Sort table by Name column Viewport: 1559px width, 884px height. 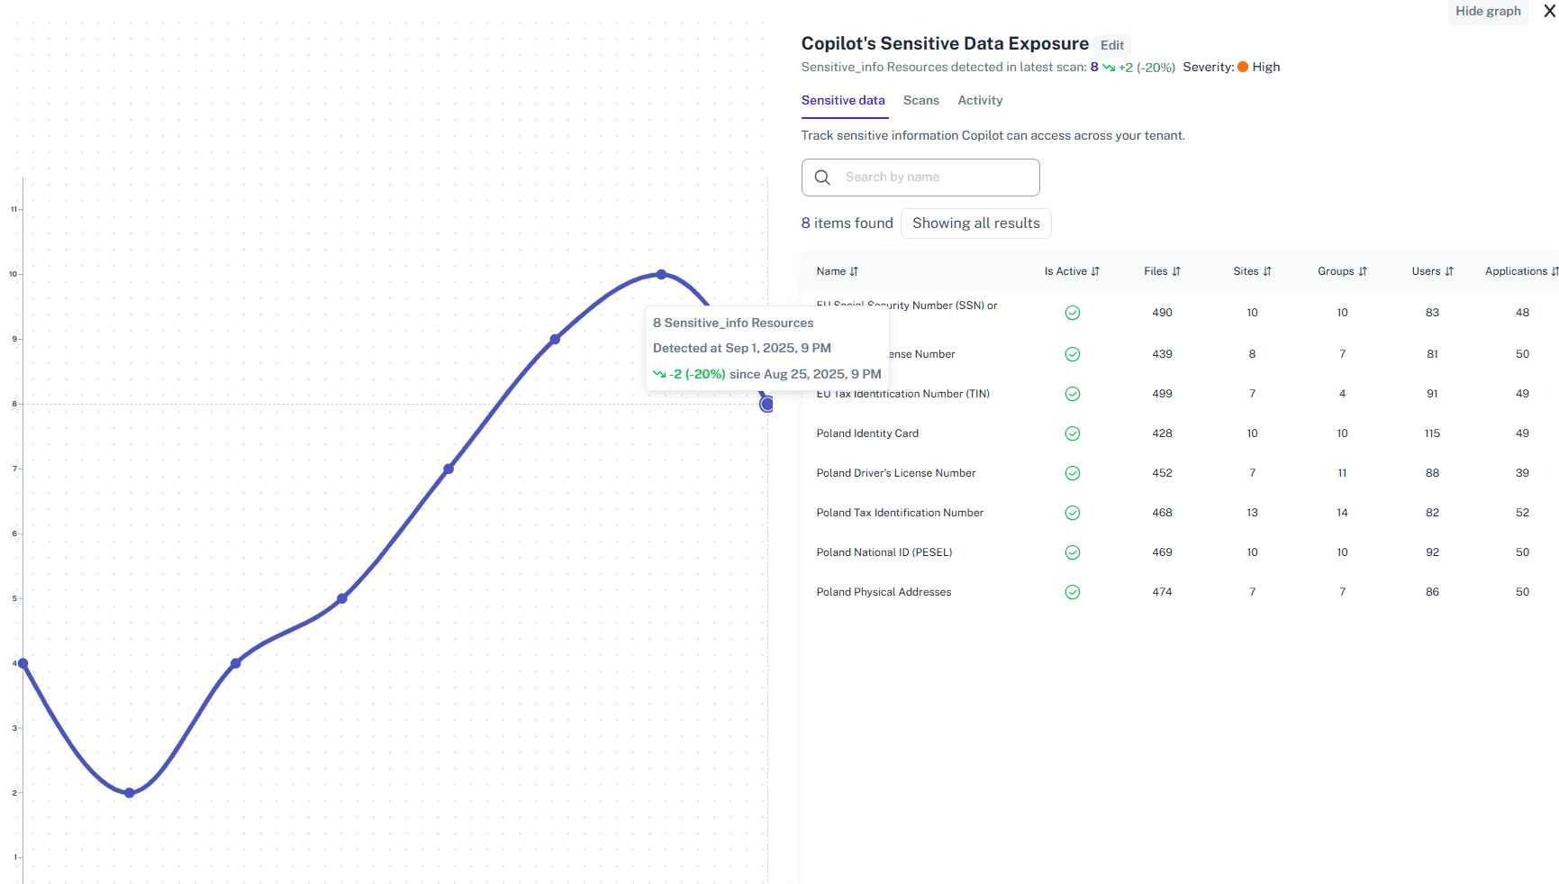click(x=837, y=271)
